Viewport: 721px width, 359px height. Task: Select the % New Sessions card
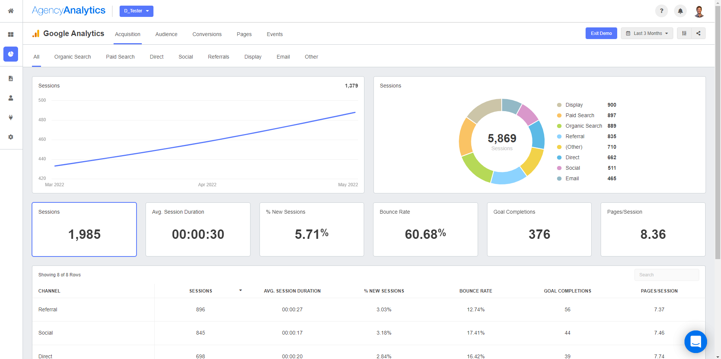coord(312,229)
